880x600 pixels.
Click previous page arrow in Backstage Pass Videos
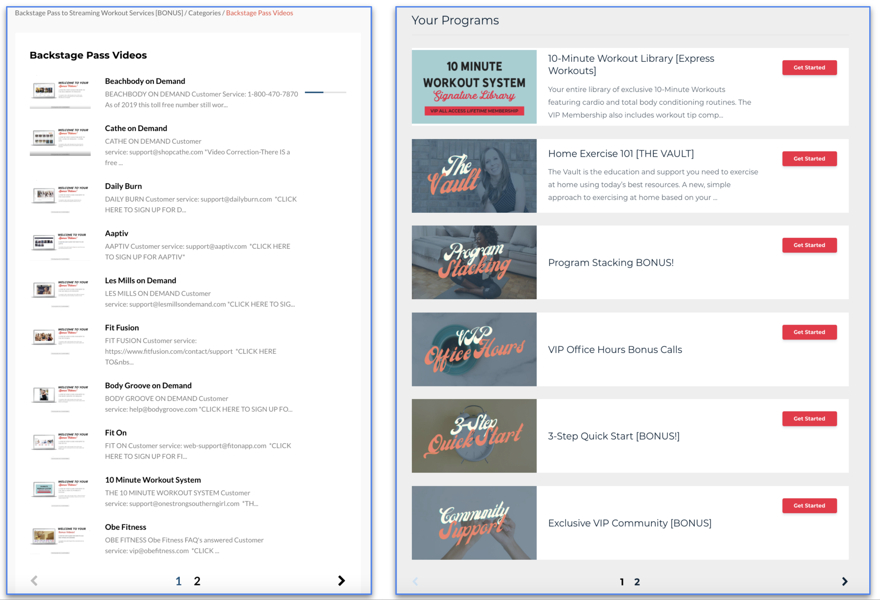(34, 580)
